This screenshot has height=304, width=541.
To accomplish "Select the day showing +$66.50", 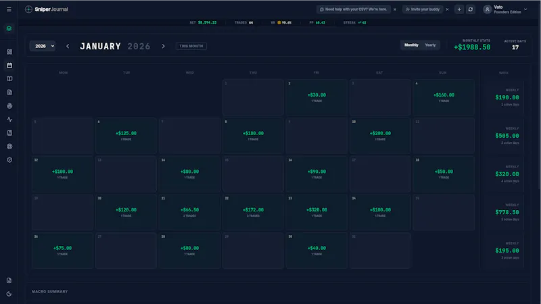I will 189,212.
